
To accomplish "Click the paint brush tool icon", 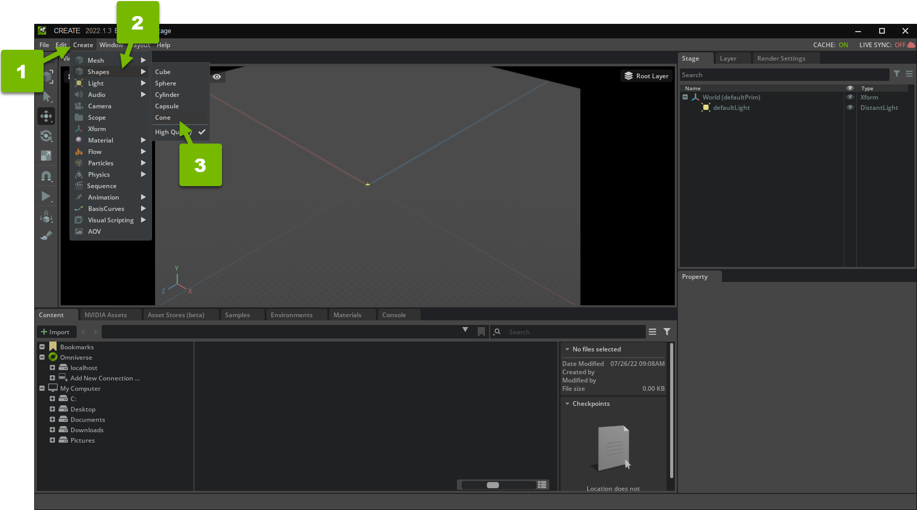I will 46,236.
